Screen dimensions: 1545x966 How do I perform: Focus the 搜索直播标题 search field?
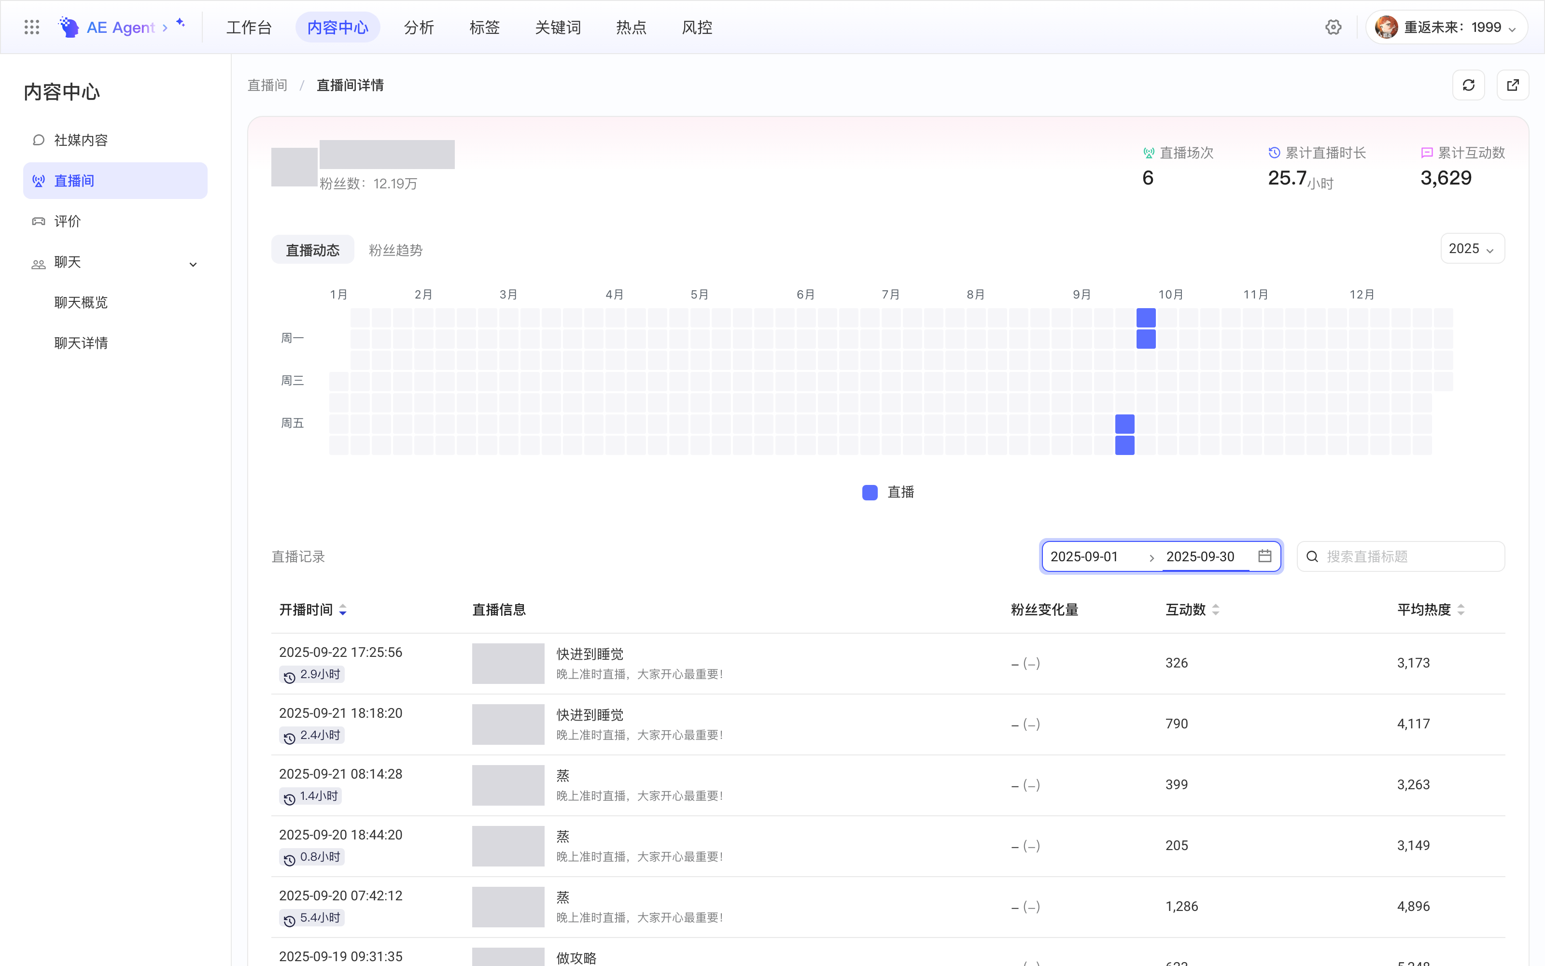(x=1401, y=556)
